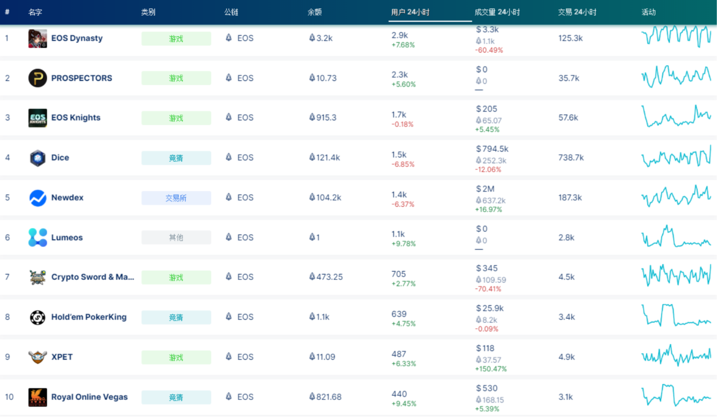Open the Lumeos dapp link
This screenshot has height=420, width=717.
tap(67, 237)
